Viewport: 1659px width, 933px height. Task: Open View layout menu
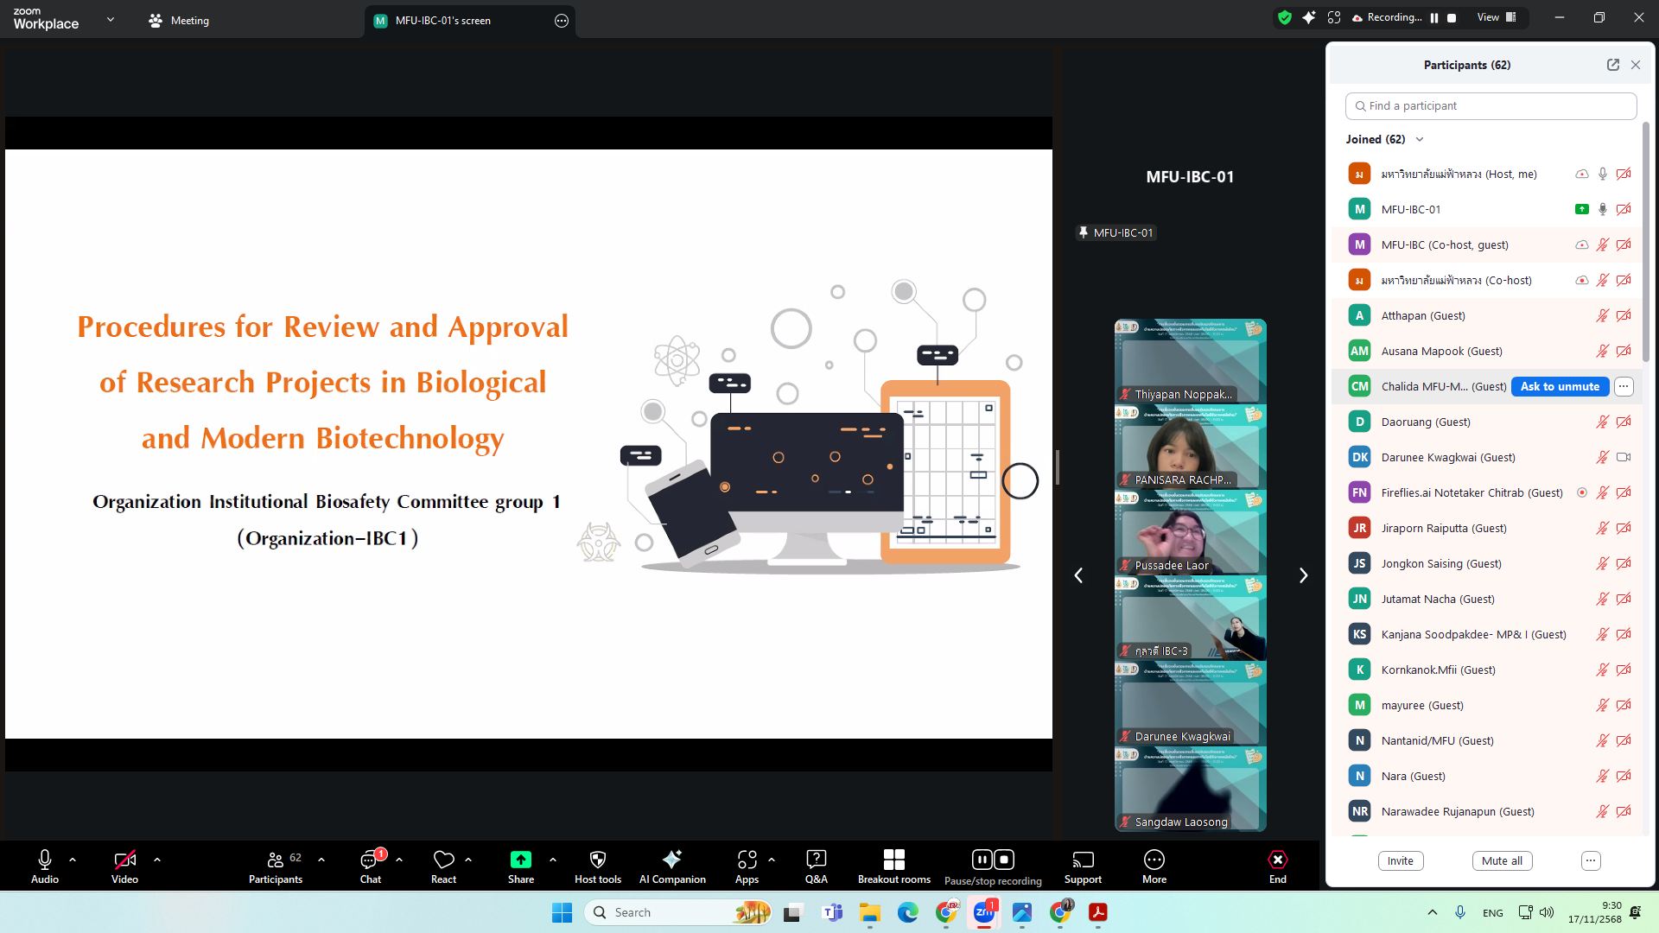coord(1497,18)
